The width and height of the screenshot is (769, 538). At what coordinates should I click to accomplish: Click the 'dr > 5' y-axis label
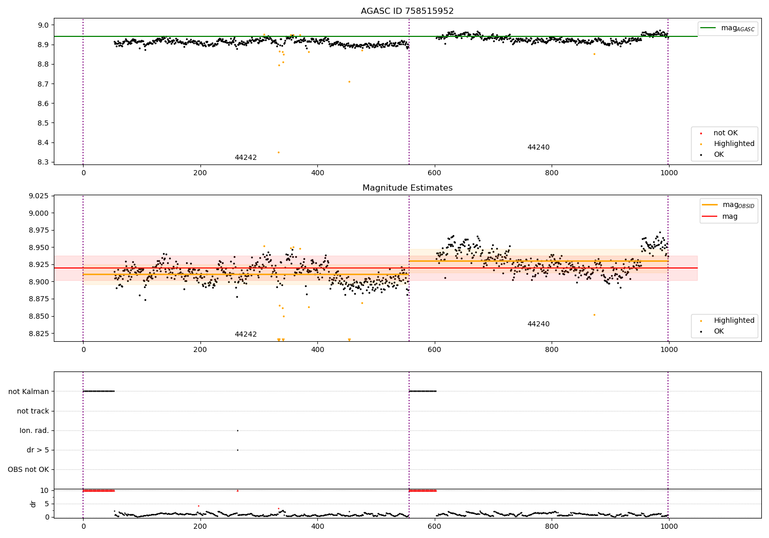38,450
